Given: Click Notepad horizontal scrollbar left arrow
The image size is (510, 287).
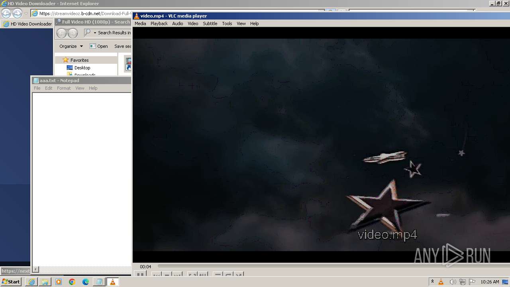Looking at the screenshot, I should (x=36, y=269).
